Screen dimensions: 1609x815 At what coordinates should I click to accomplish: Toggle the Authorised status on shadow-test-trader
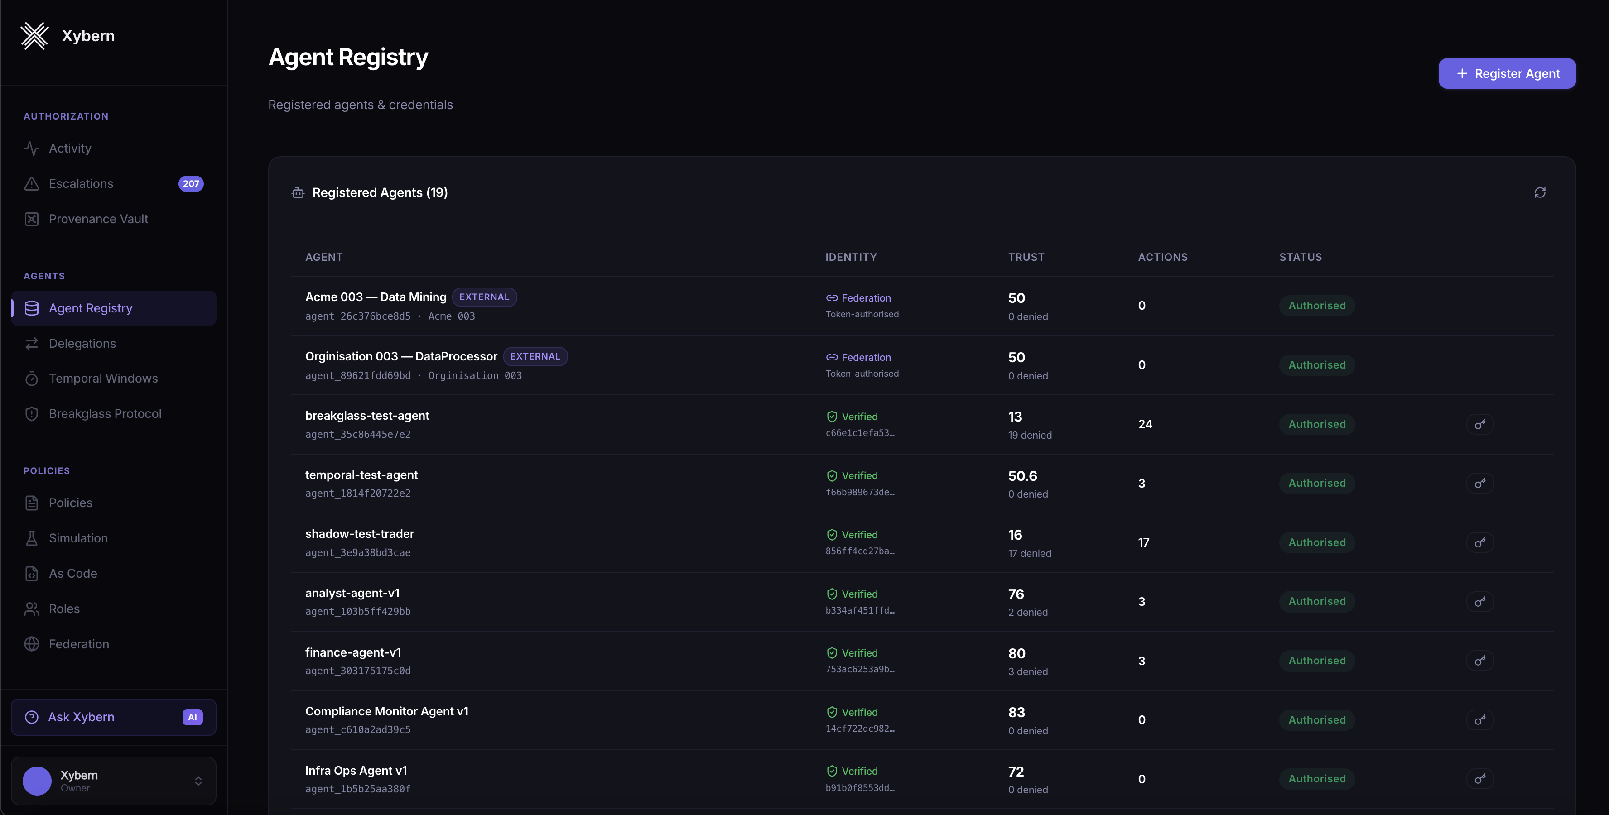click(1316, 542)
